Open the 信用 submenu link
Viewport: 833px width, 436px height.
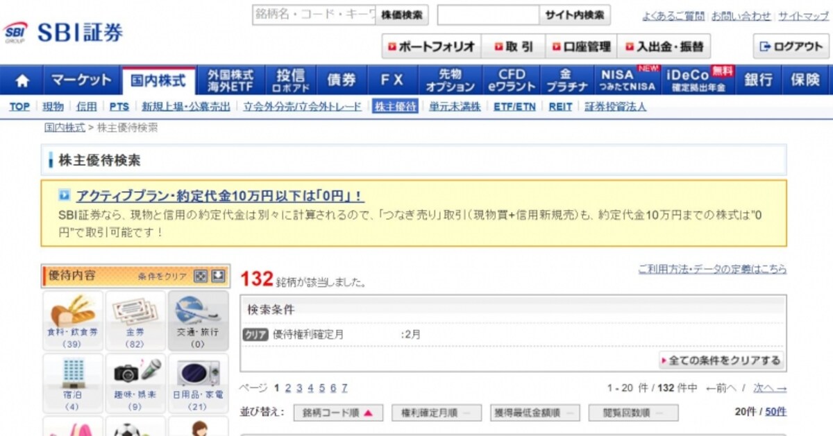(87, 106)
